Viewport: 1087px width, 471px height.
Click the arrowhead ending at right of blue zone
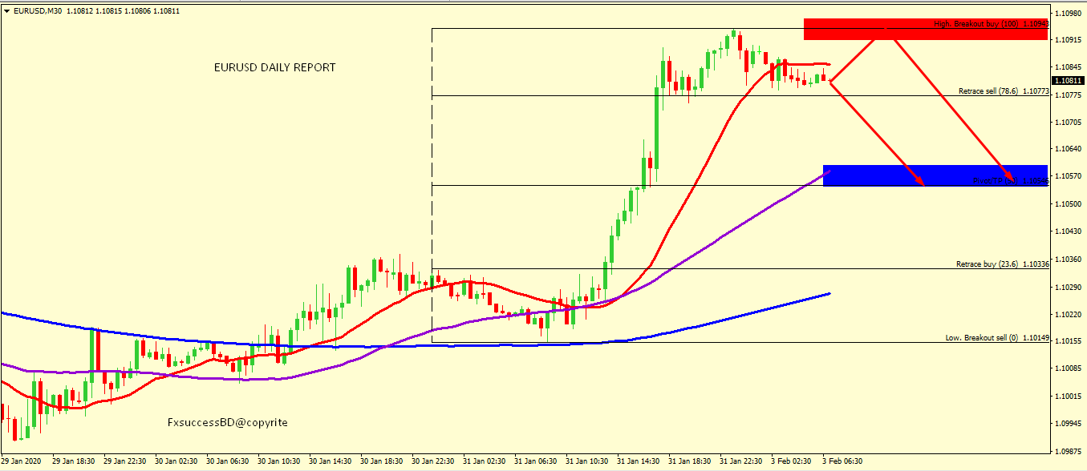[1012, 181]
